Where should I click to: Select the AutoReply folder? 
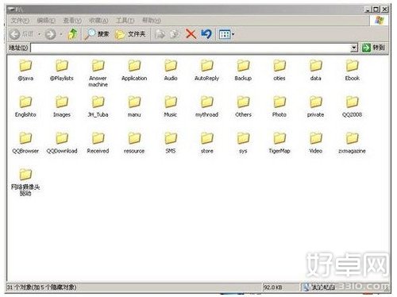tap(206, 70)
